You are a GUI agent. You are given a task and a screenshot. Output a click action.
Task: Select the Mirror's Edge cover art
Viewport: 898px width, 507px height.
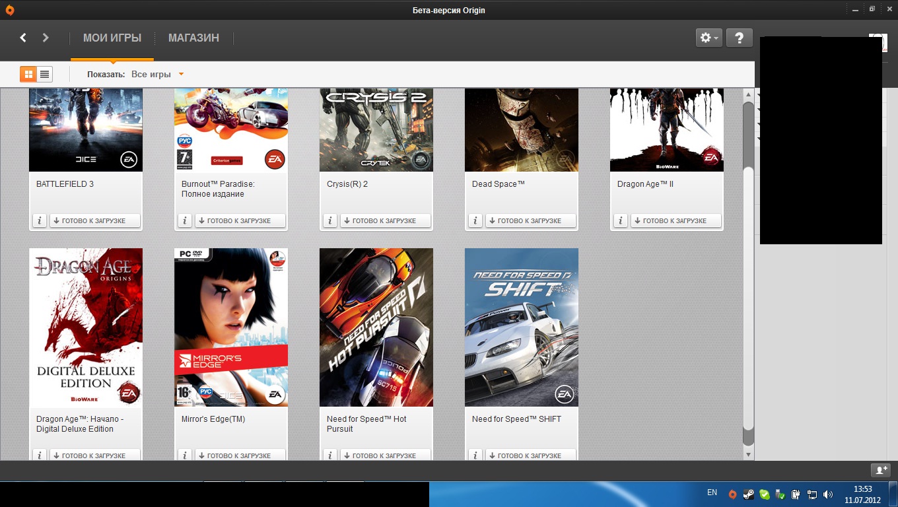point(231,327)
